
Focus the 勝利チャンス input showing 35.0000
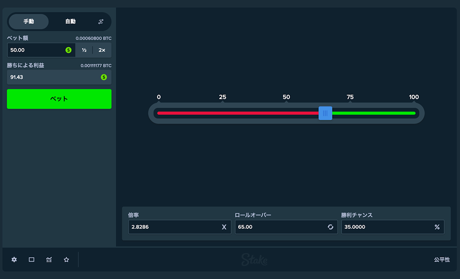point(393,227)
